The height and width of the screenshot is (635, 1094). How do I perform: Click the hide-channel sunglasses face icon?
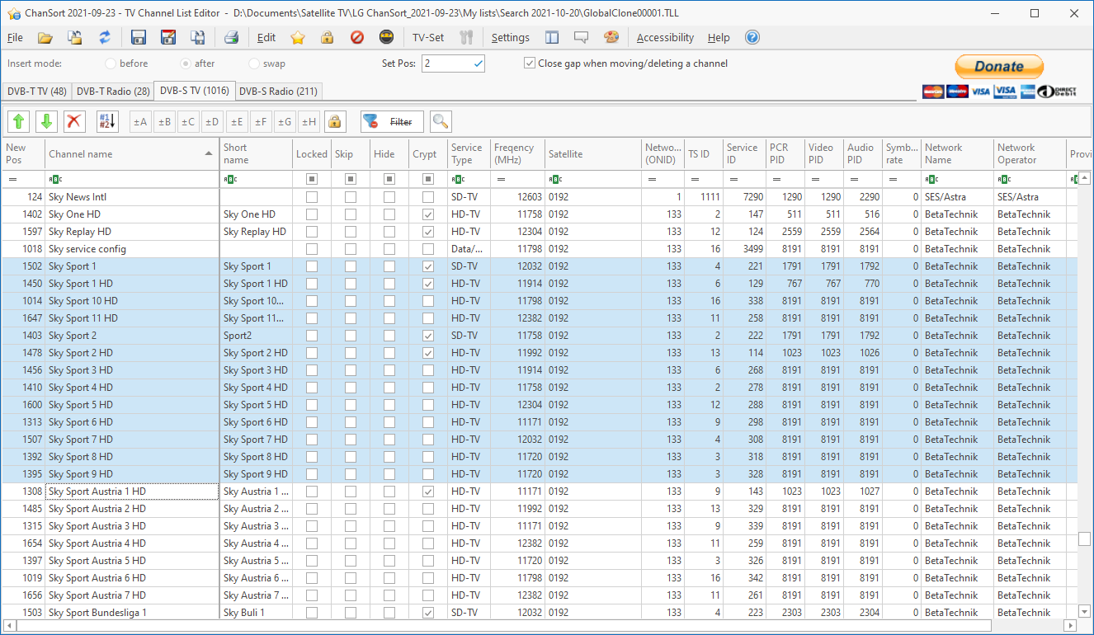point(386,37)
